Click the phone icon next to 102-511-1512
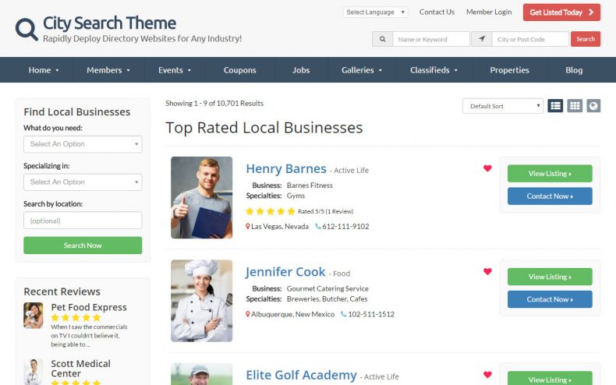This screenshot has width=616, height=385. [x=343, y=314]
